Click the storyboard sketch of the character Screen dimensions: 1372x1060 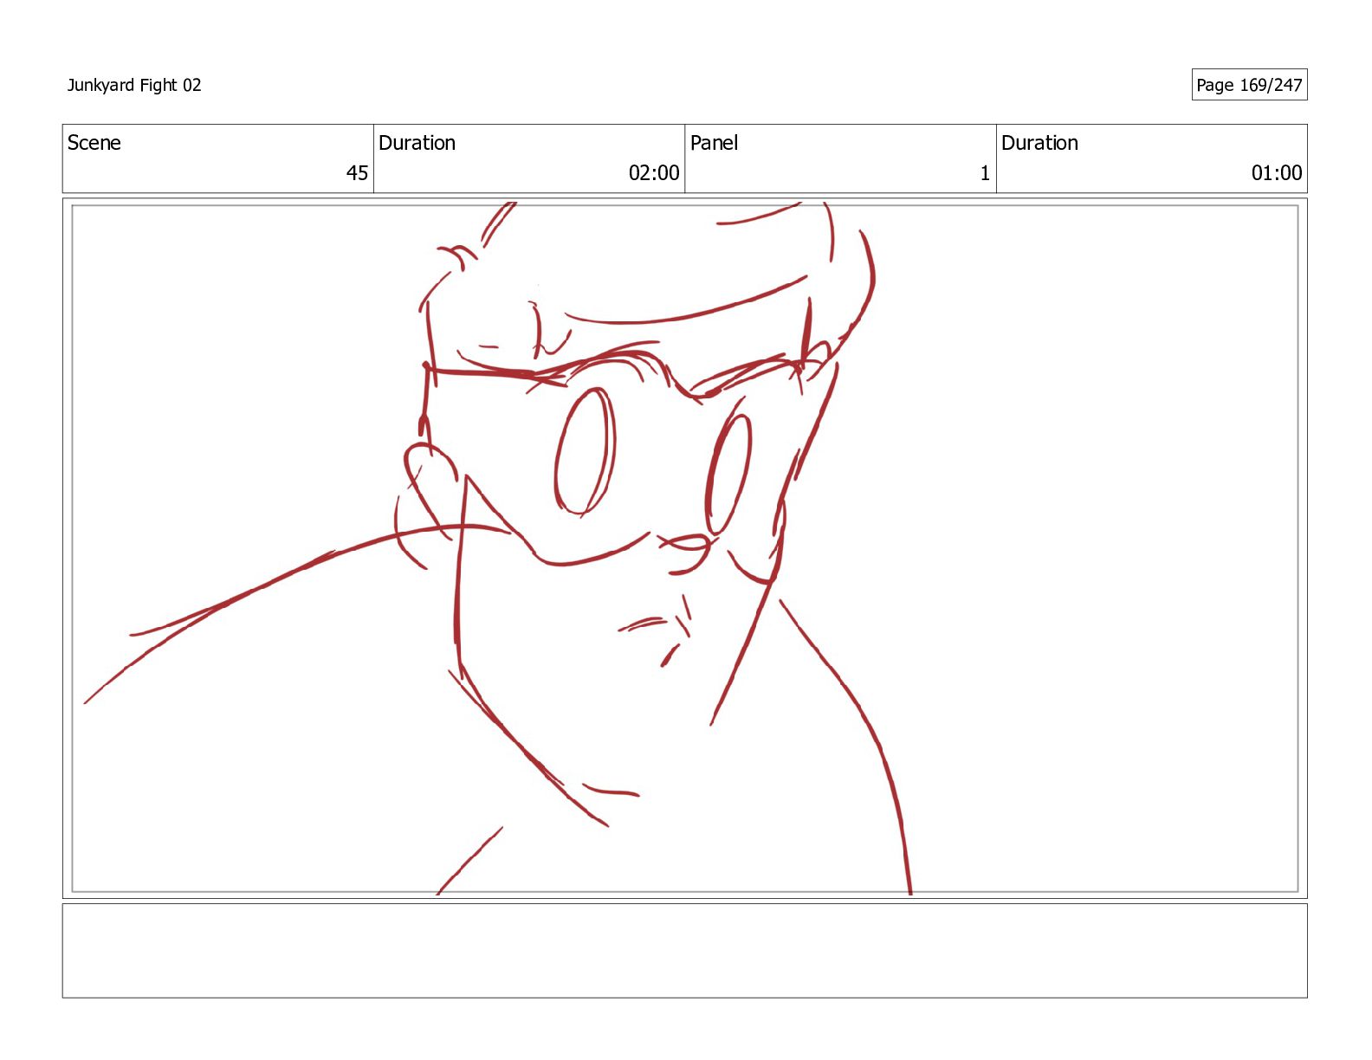(x=684, y=548)
